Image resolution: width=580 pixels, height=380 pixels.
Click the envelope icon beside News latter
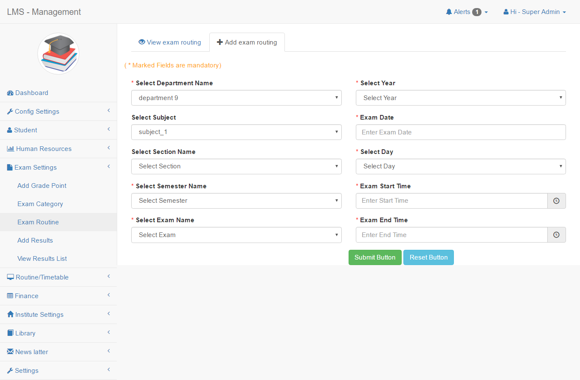coord(9,352)
